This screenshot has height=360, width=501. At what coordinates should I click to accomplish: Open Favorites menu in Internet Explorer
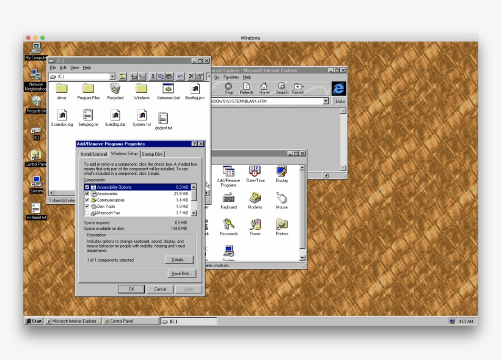pos(231,78)
